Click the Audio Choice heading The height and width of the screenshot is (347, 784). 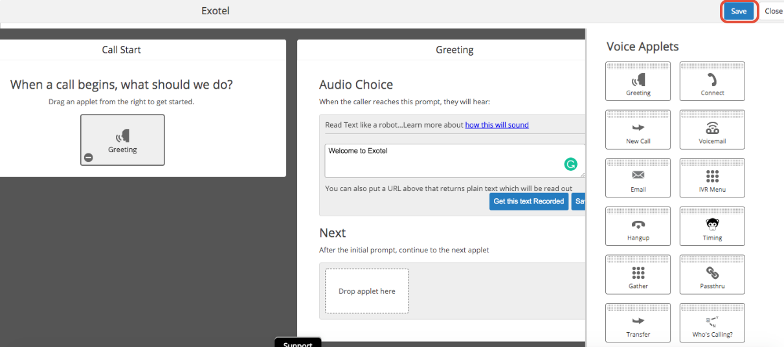[x=356, y=85]
